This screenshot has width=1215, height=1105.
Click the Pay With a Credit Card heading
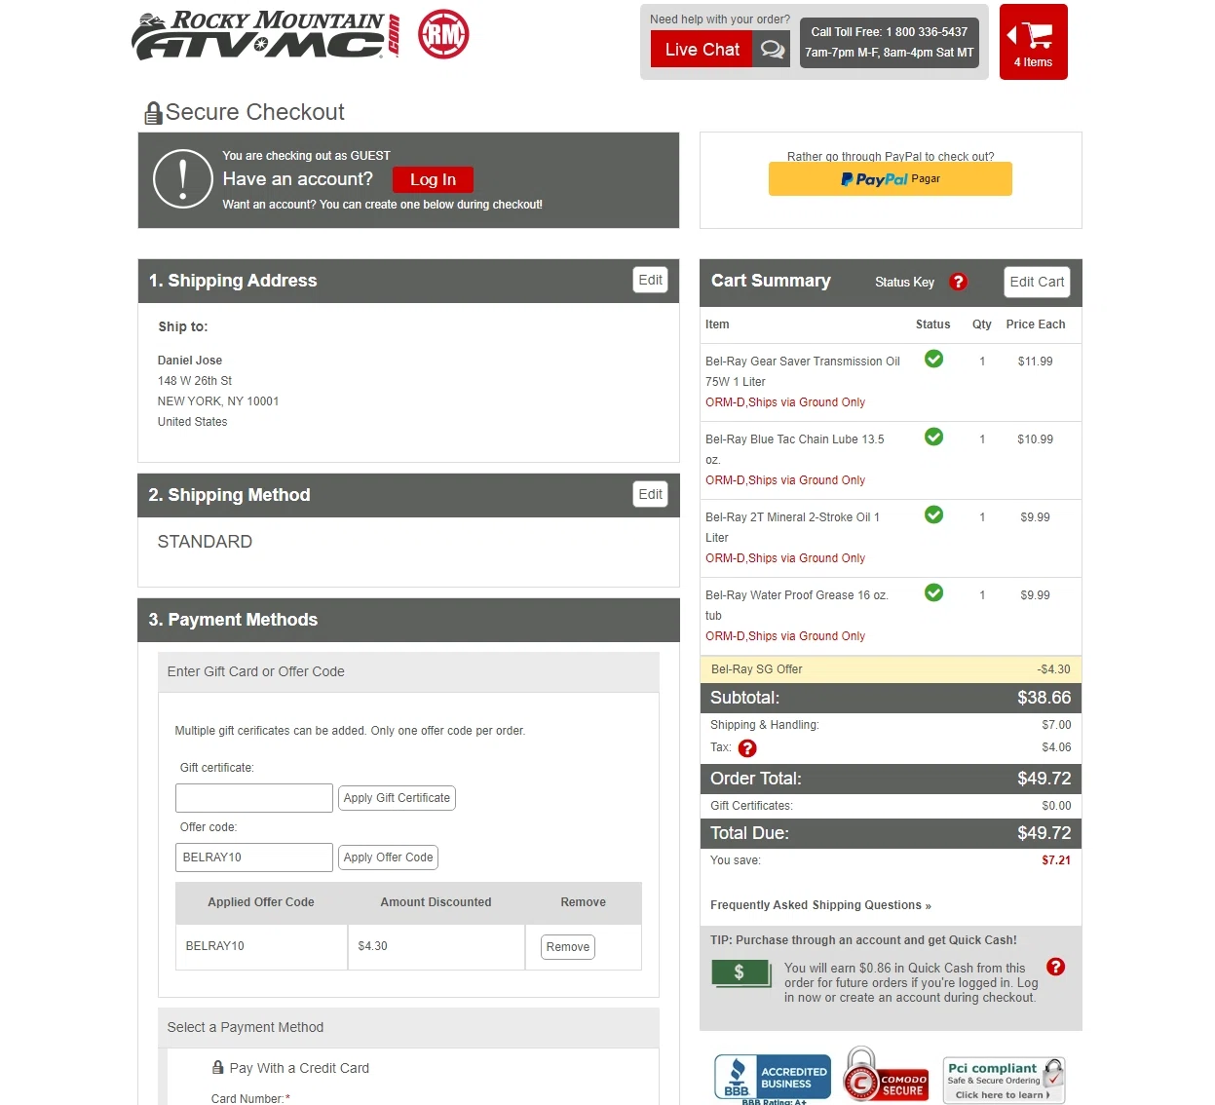point(299,1068)
